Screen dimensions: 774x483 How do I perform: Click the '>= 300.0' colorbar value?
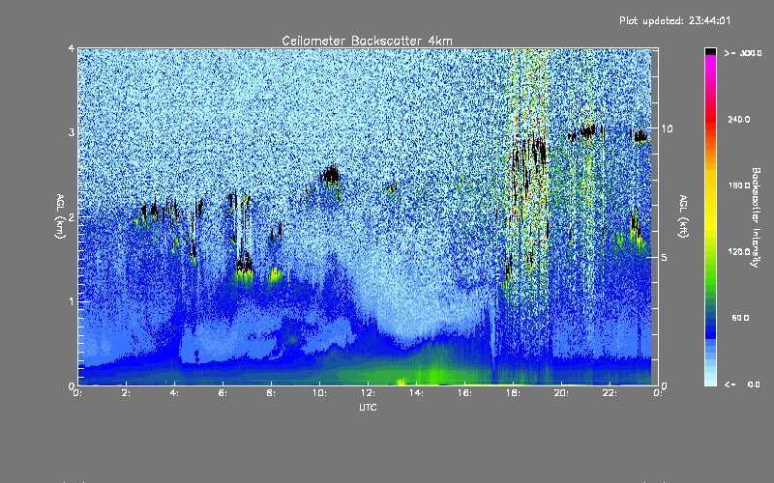[x=743, y=53]
